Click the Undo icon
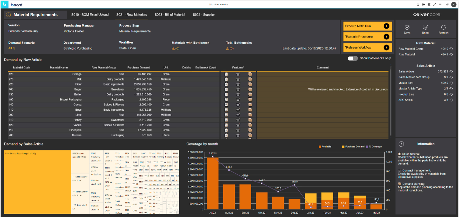Viewport: 459px width, 217px height. (x=425, y=28)
